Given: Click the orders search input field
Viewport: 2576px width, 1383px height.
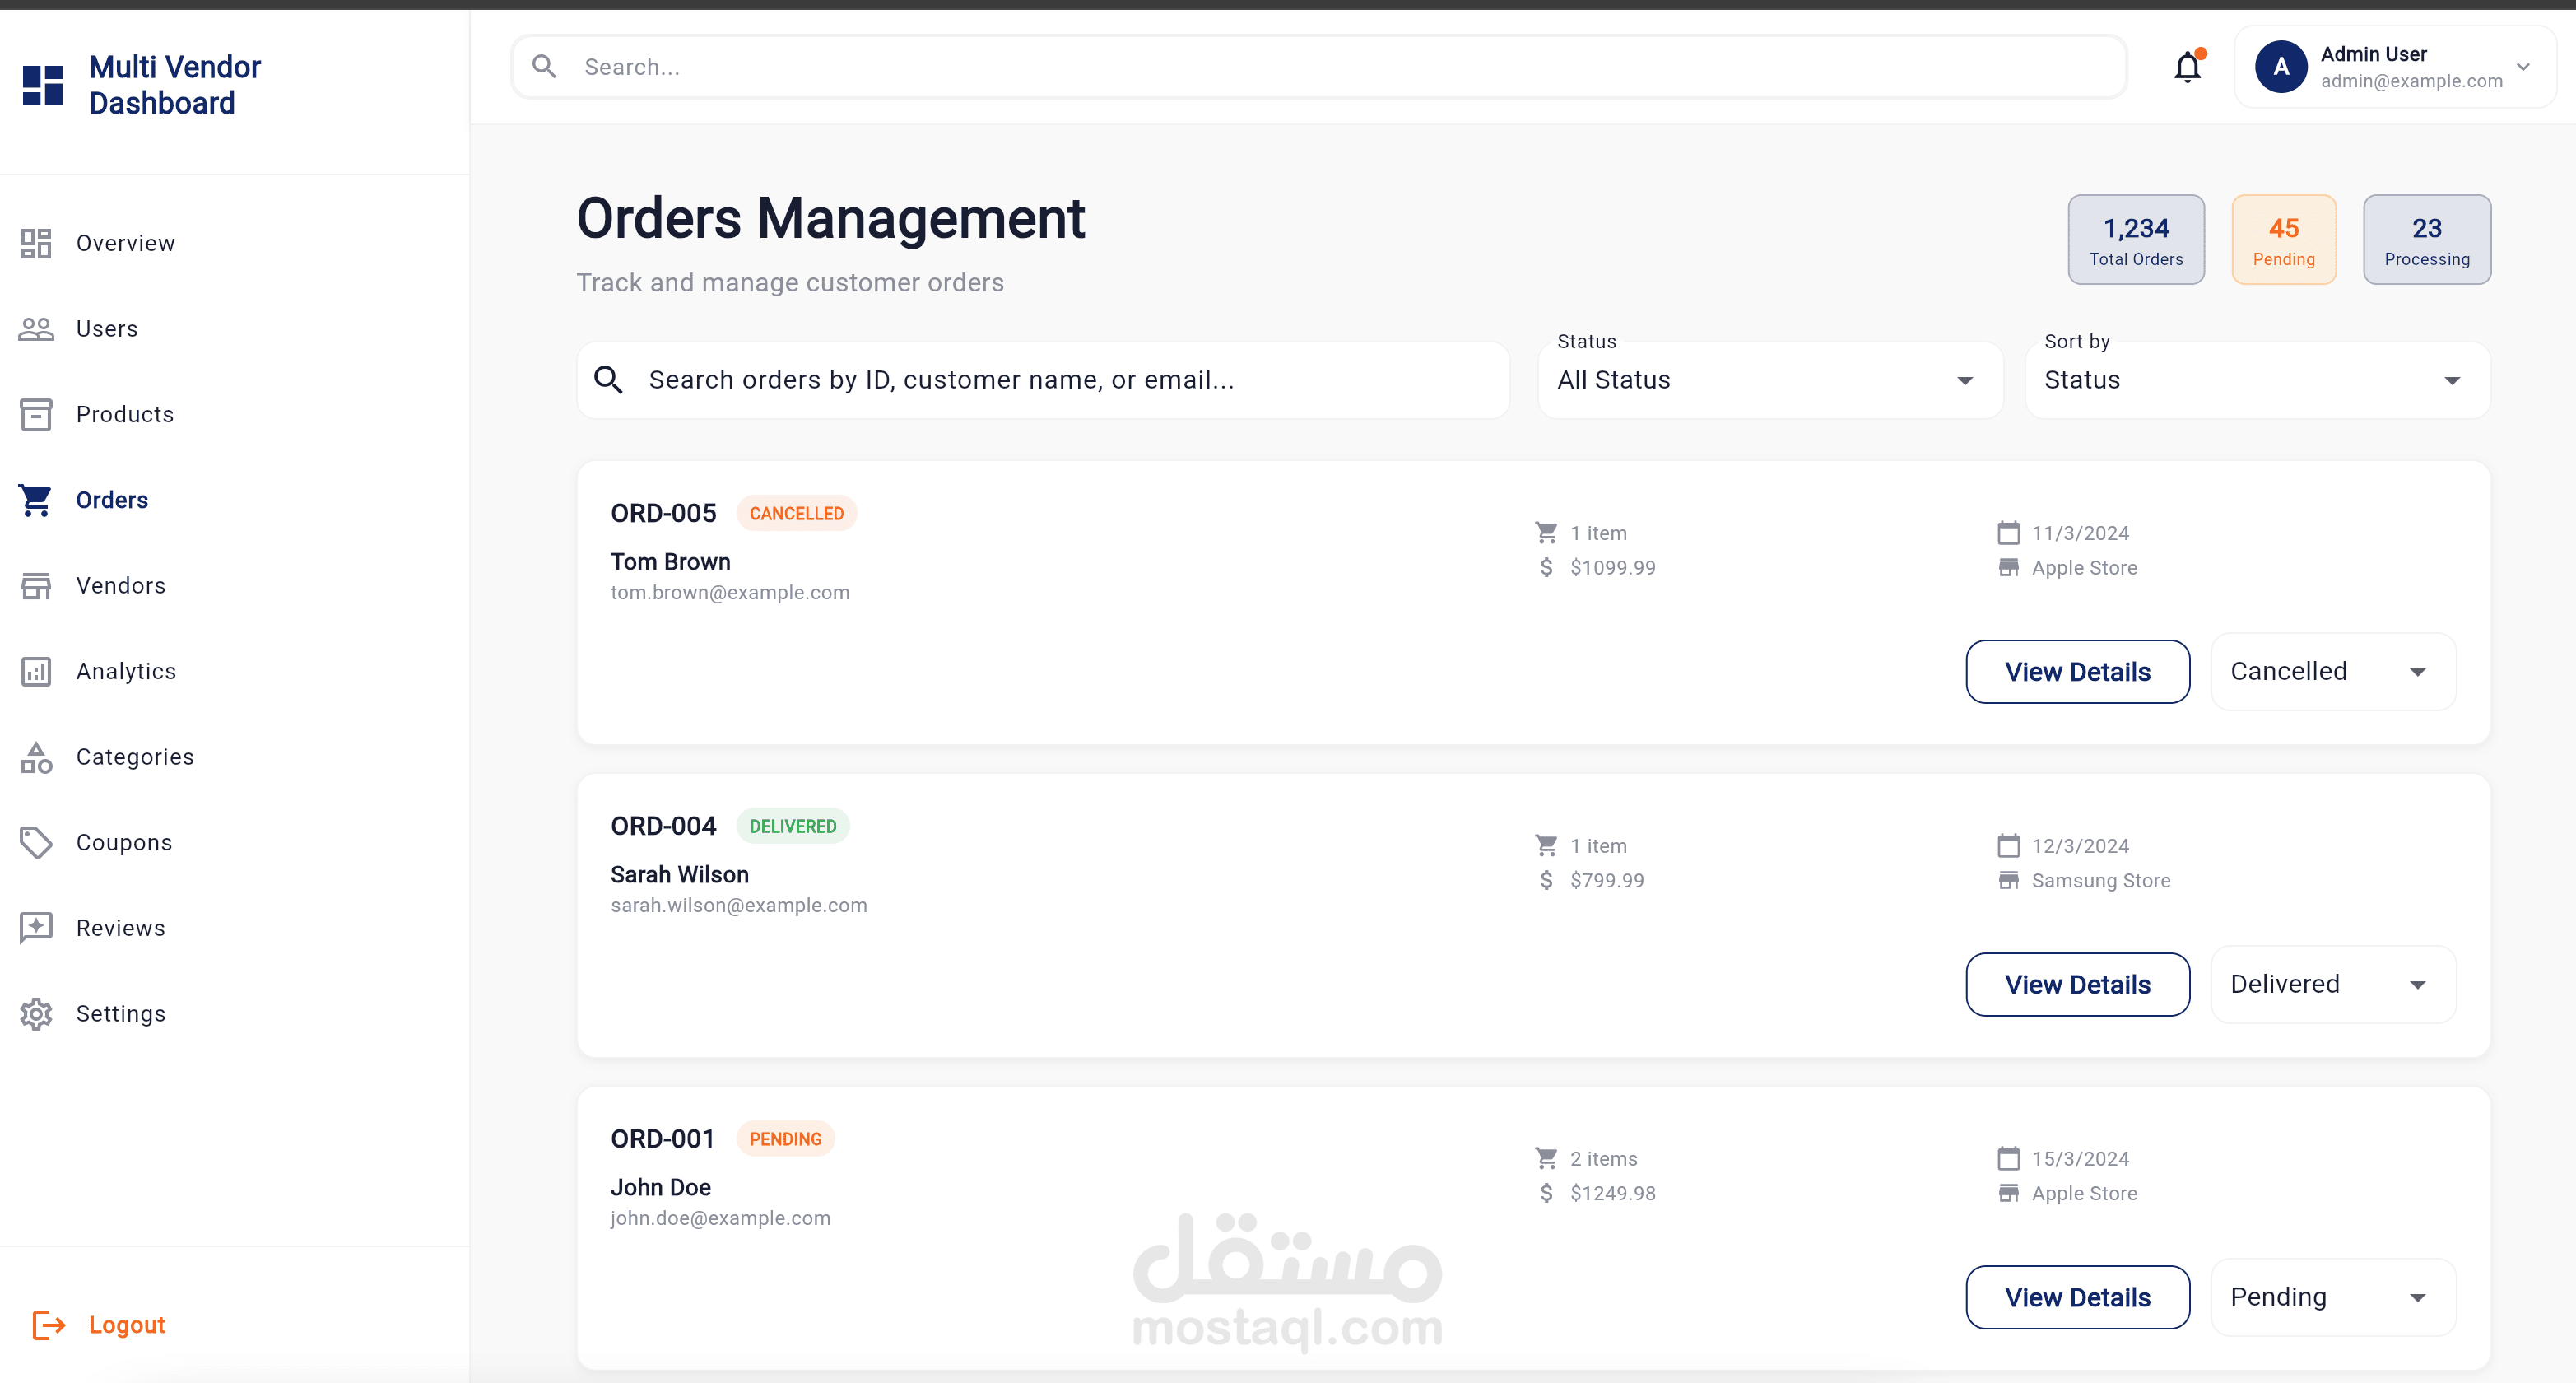Looking at the screenshot, I should 1042,380.
